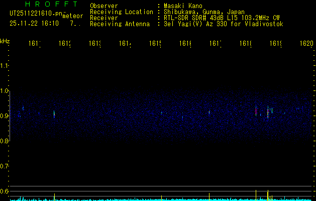Click the multicolor echo just before 1619
This screenshot has width=316, height=201.
(x=268, y=113)
